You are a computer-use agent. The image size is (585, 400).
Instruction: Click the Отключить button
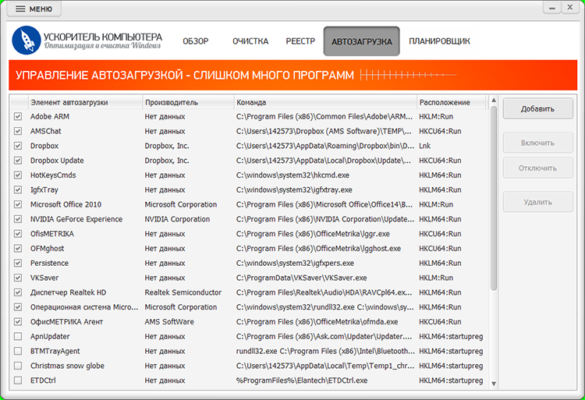(537, 168)
